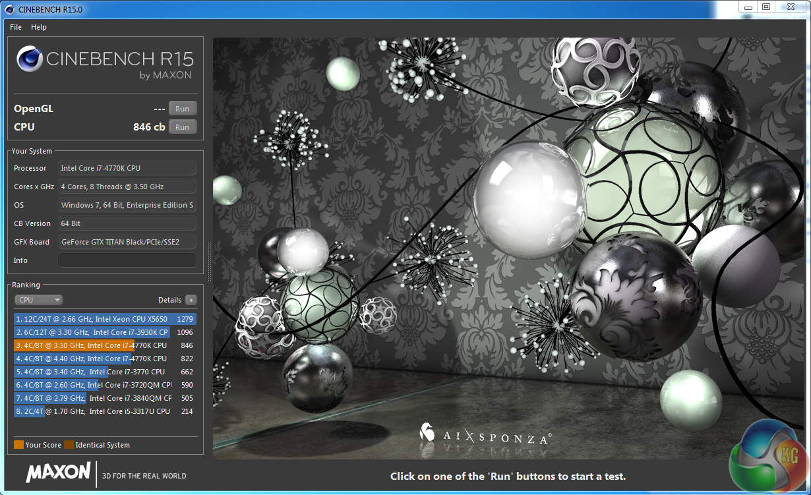Click the orange Your Score swatch
This screenshot has width=811, height=495.
click(18, 445)
